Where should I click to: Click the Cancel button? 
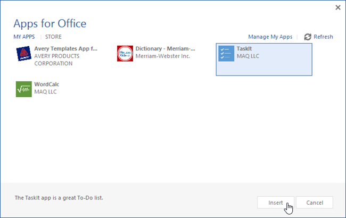[315, 203]
